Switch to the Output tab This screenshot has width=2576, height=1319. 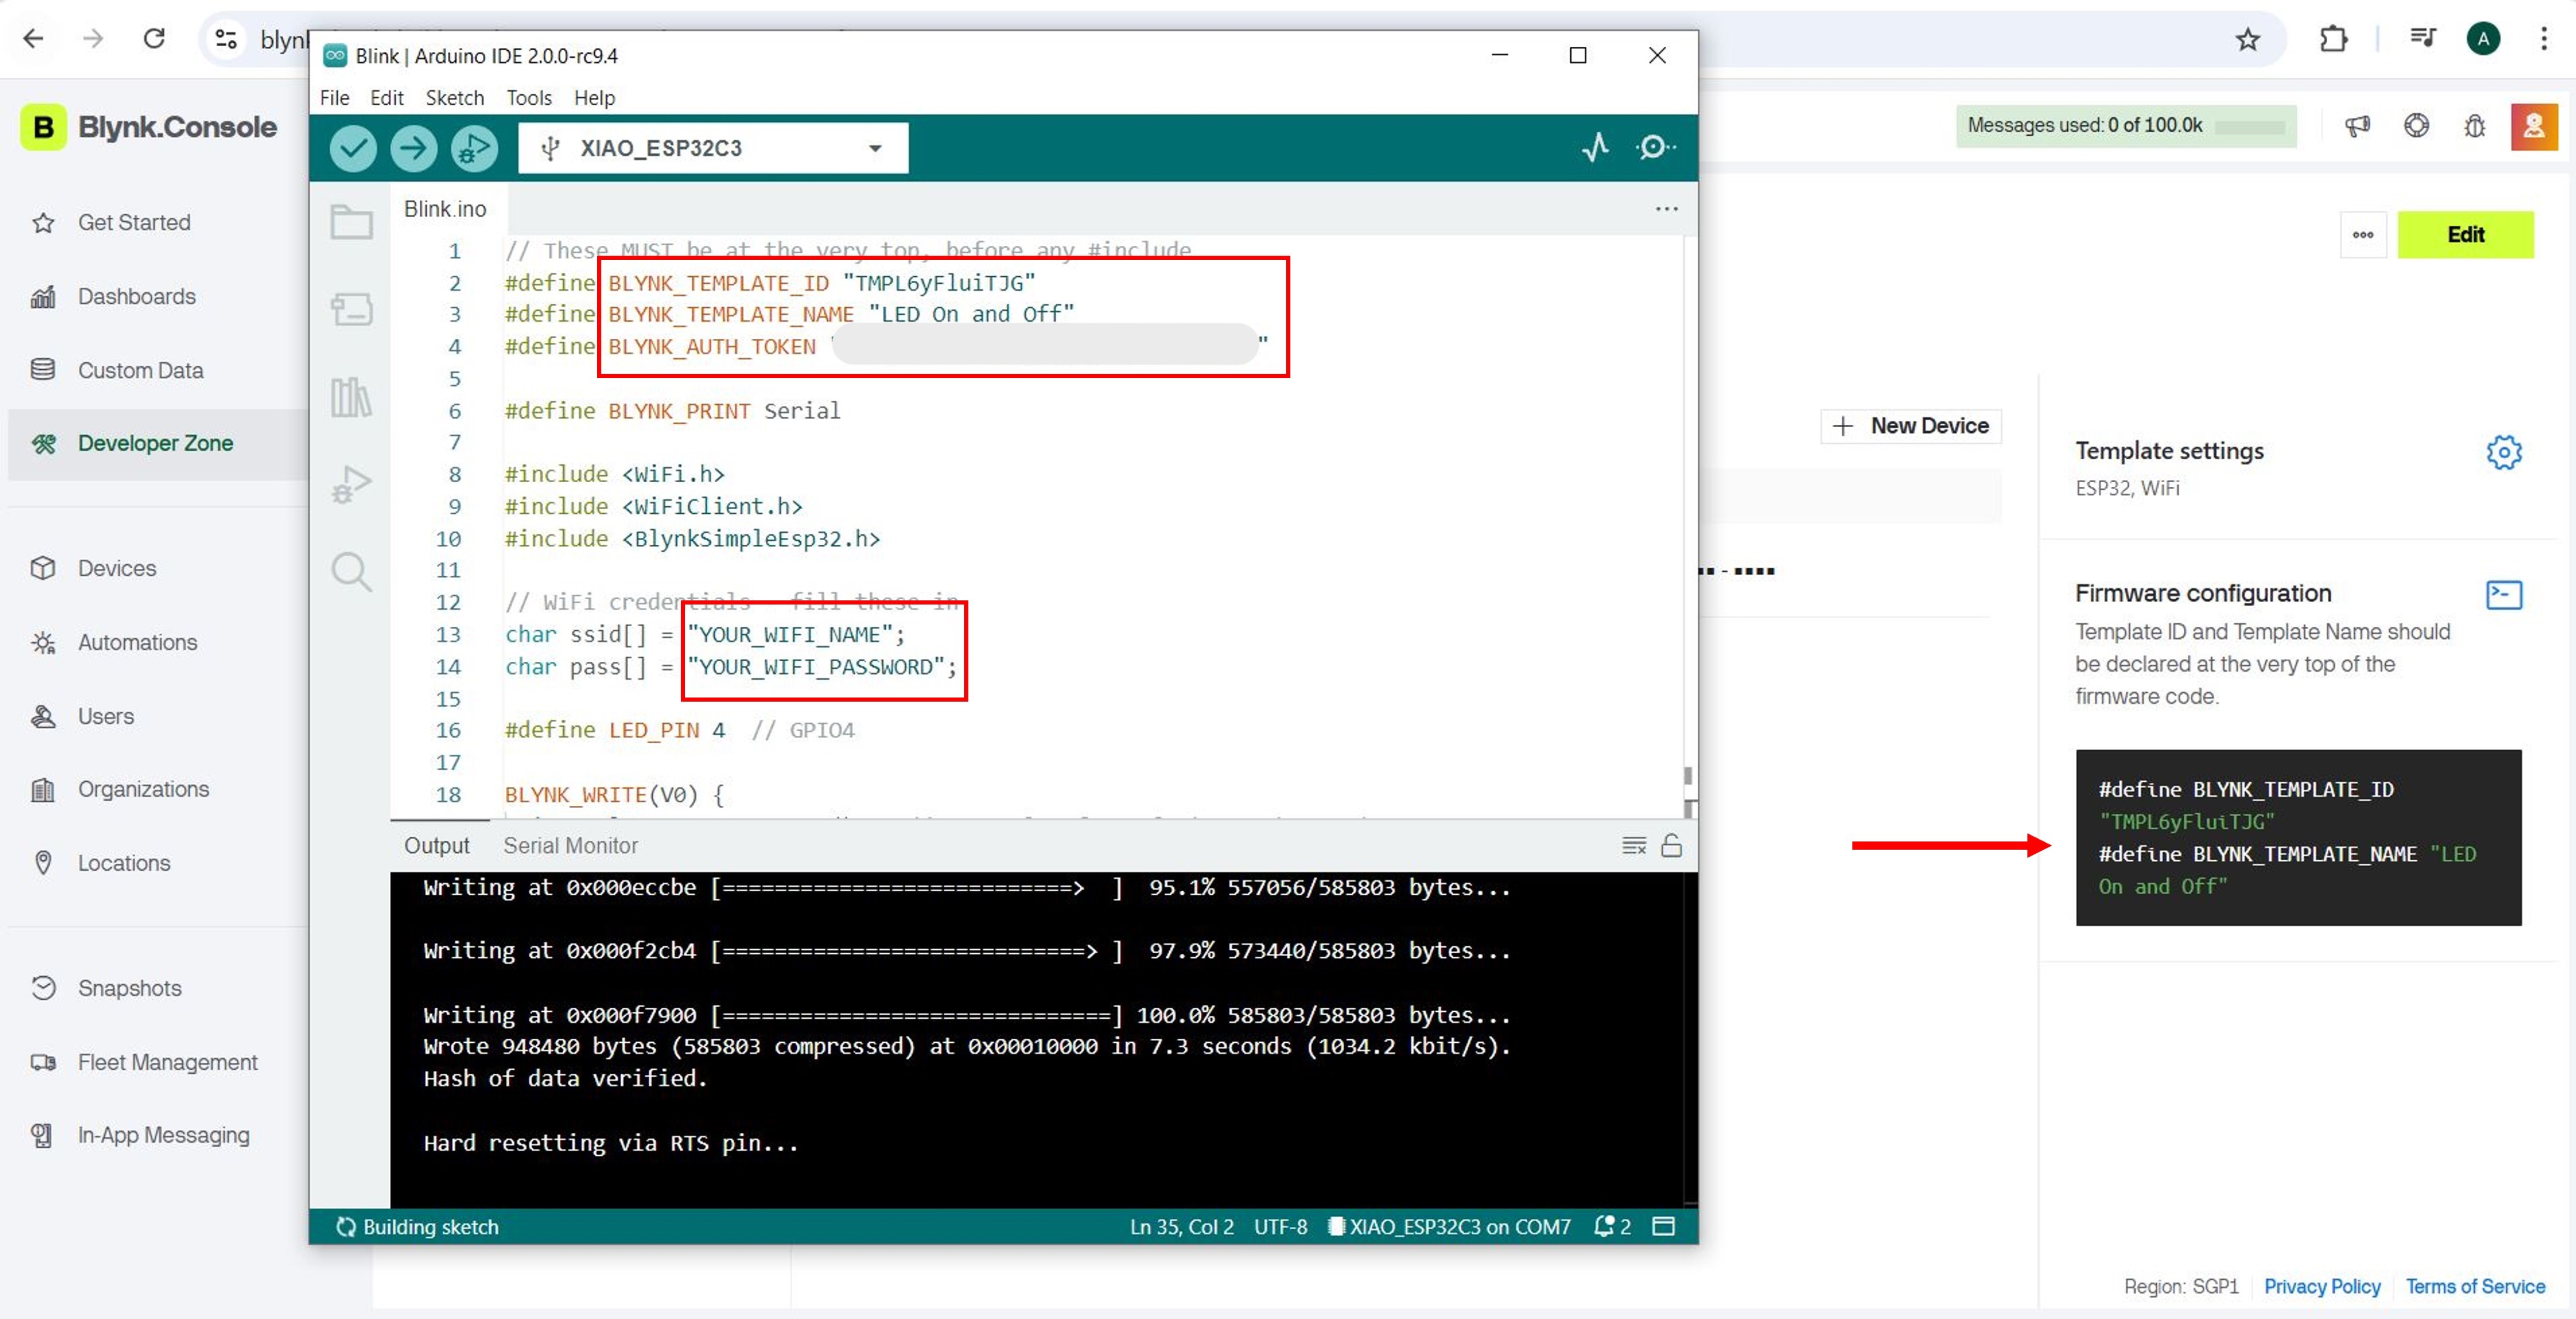[436, 846]
